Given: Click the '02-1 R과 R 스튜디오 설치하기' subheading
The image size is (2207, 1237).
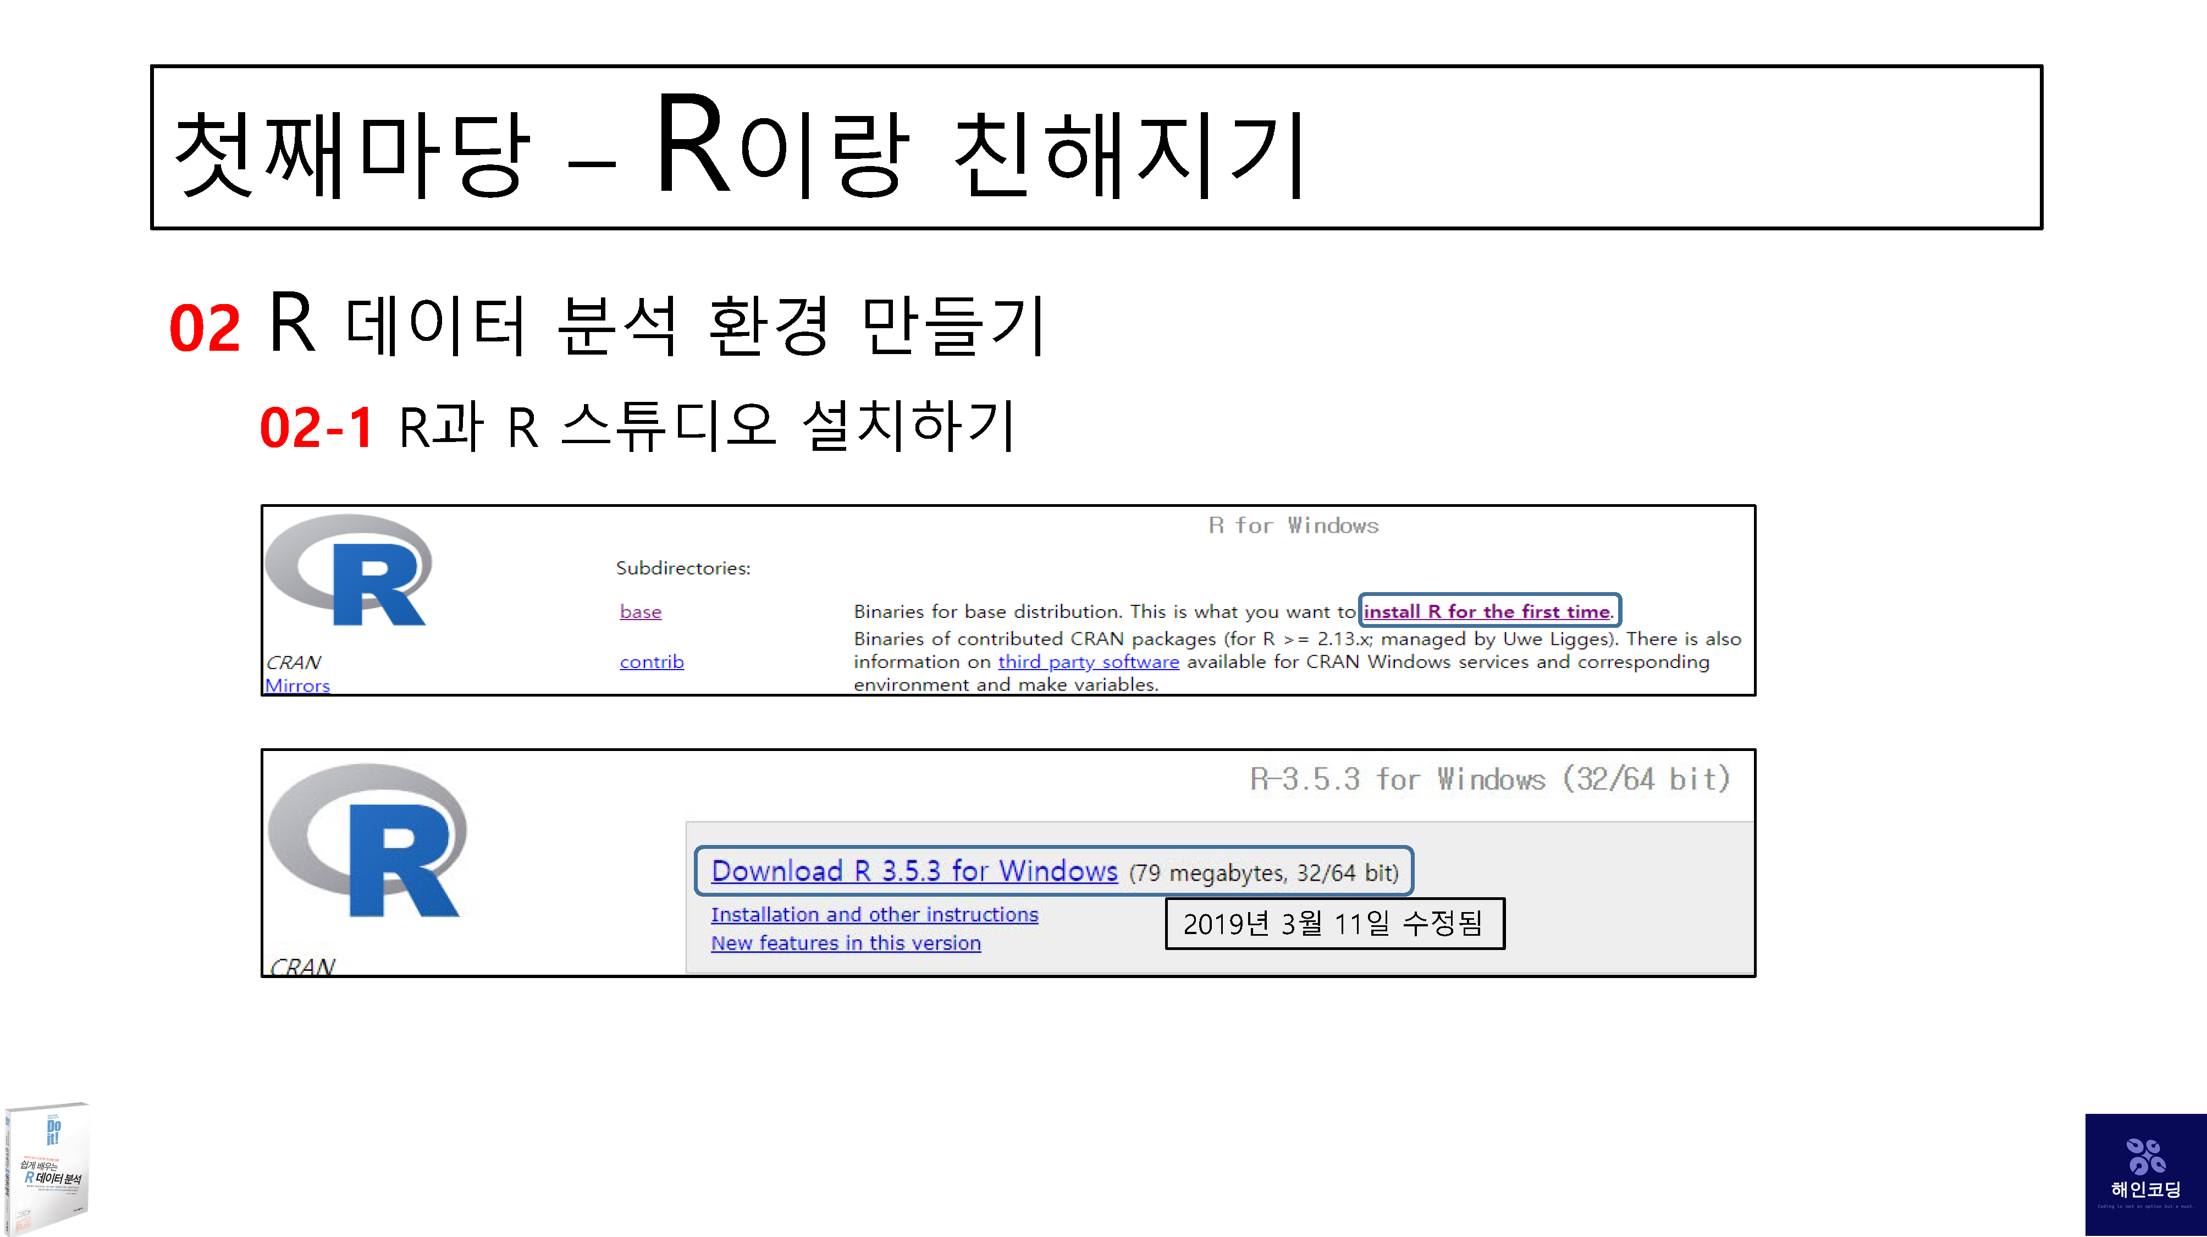Looking at the screenshot, I should click(x=638, y=426).
